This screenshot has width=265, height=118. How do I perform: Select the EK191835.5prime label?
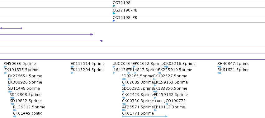click(x=21, y=70)
